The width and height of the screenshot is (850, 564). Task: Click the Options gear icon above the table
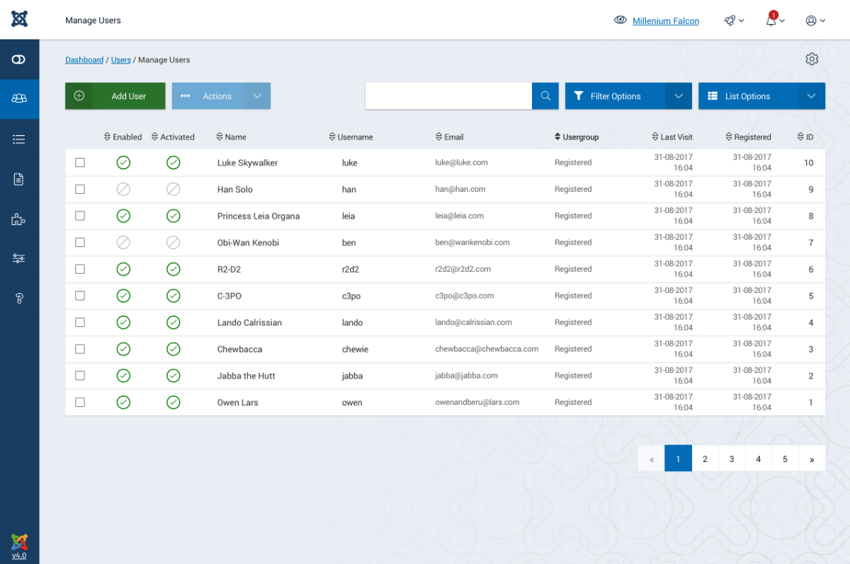coord(812,59)
